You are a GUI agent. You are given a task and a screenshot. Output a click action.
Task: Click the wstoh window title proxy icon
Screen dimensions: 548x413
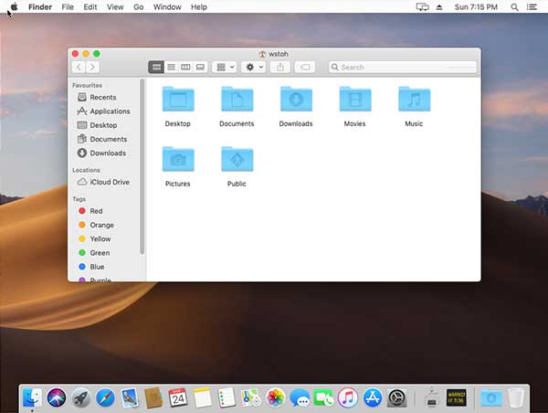262,54
